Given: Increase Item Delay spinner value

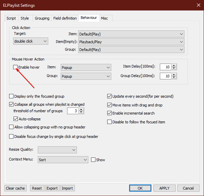Looking at the screenshot, I should click(x=174, y=66).
